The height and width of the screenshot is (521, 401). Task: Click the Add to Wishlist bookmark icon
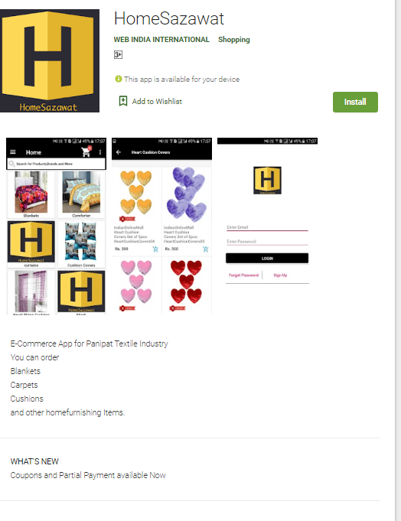123,101
